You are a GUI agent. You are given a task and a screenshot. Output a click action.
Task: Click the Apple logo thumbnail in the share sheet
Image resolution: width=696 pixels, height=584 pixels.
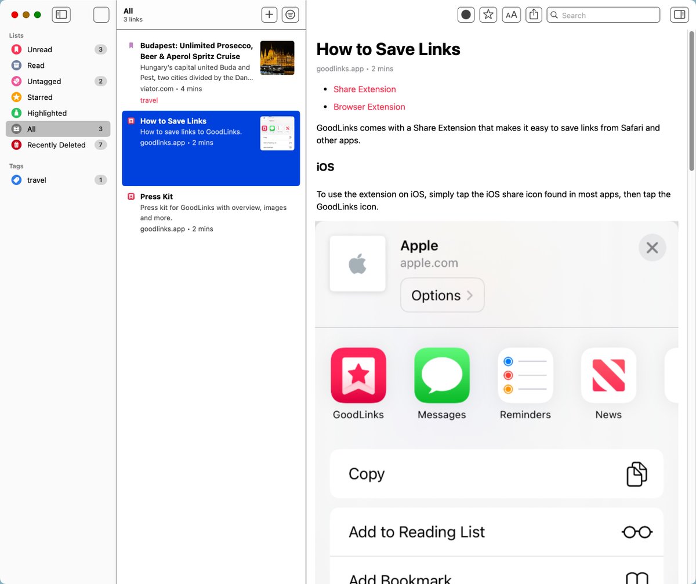tap(358, 264)
